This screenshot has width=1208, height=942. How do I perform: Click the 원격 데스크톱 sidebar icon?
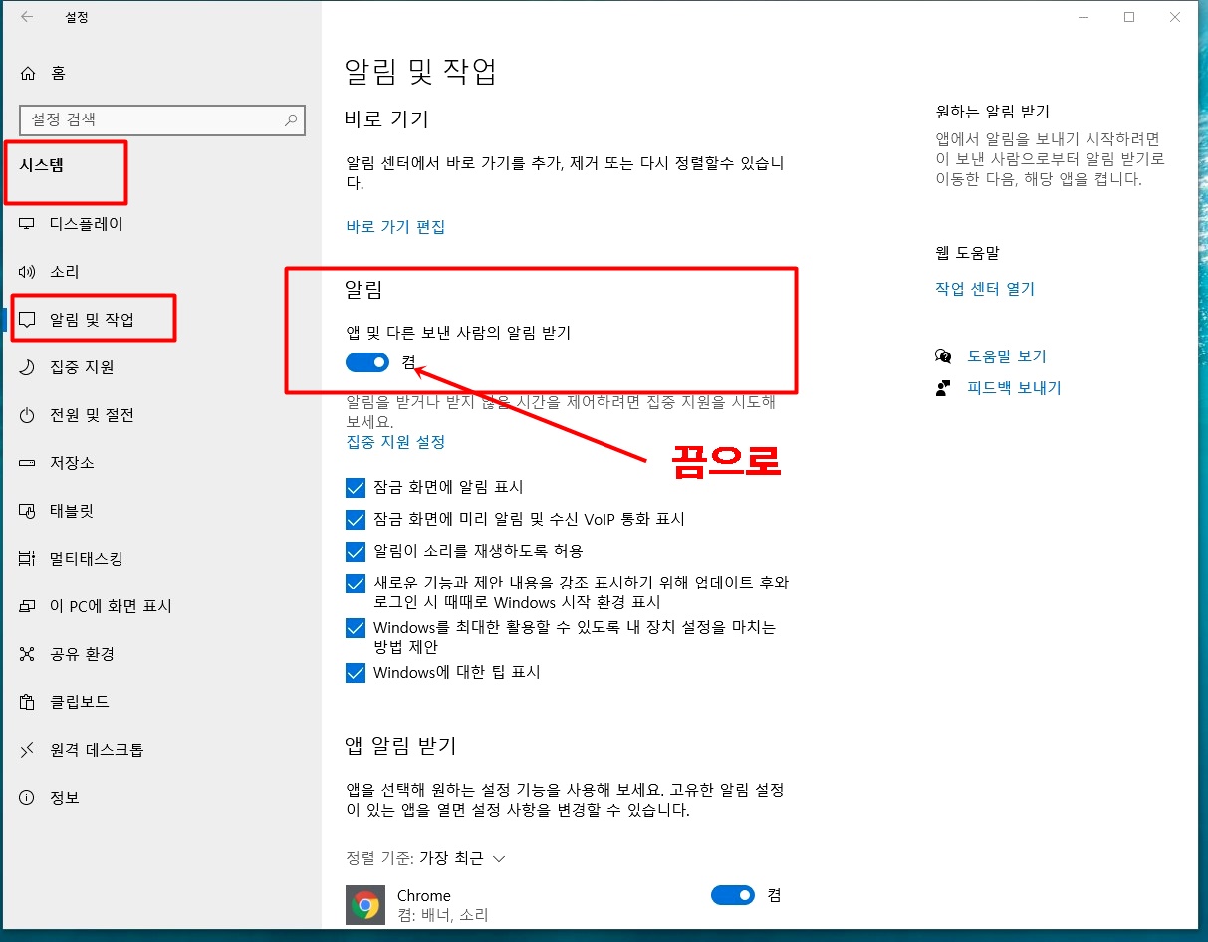coord(28,750)
